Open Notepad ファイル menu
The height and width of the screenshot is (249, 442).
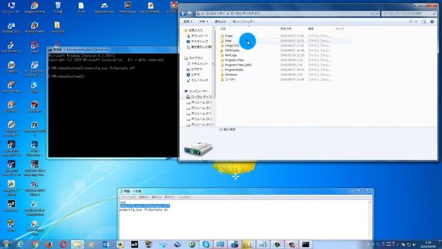[x=128, y=197]
